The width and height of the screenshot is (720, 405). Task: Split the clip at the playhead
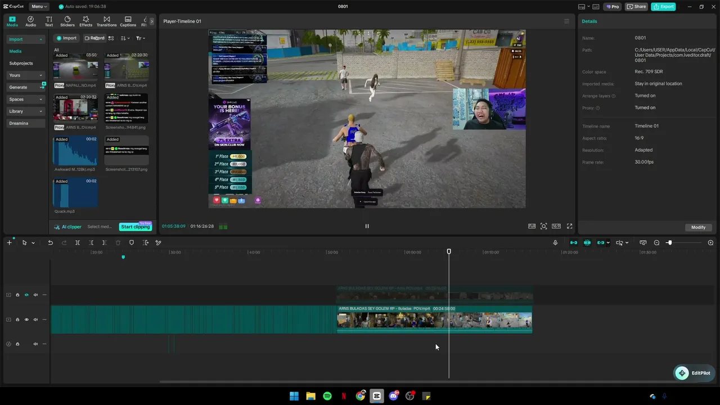[78, 242]
